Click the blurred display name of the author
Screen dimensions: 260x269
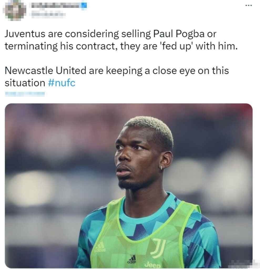pyautogui.click(x=55, y=6)
